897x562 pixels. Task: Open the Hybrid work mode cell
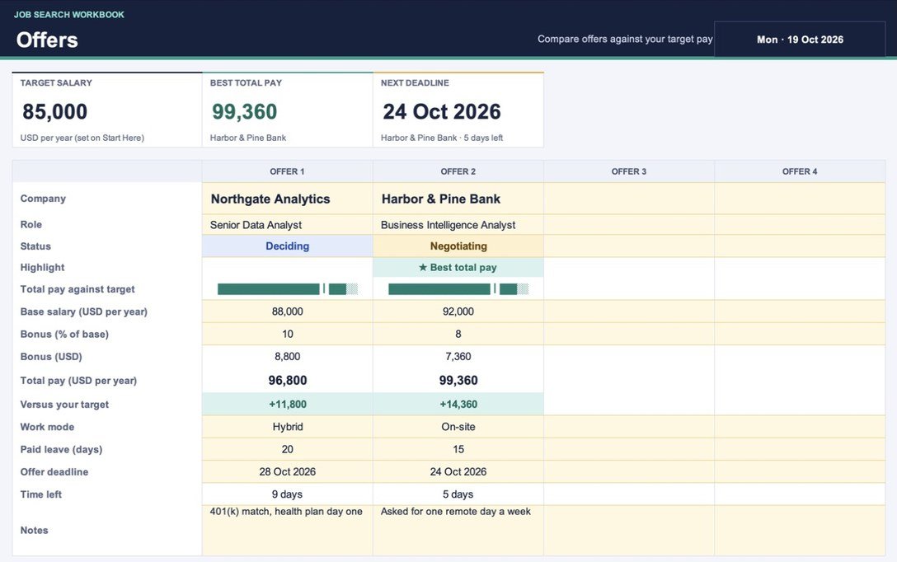point(287,427)
